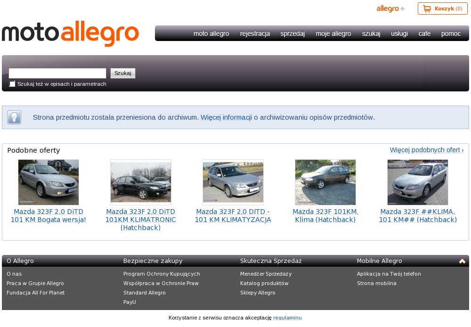Open link Mazda 323F 101KM, Klima (Hatchback)
The height and width of the screenshot is (327, 471).
[325, 216]
